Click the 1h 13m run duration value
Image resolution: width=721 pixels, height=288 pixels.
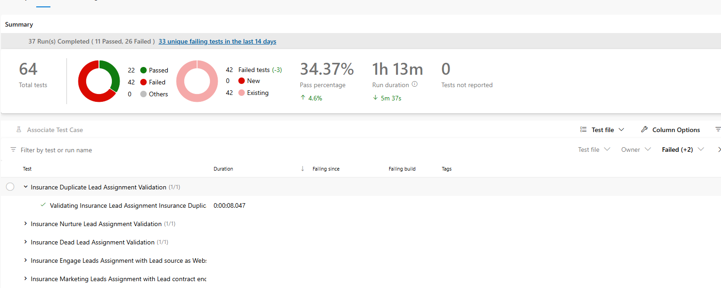[x=397, y=69]
